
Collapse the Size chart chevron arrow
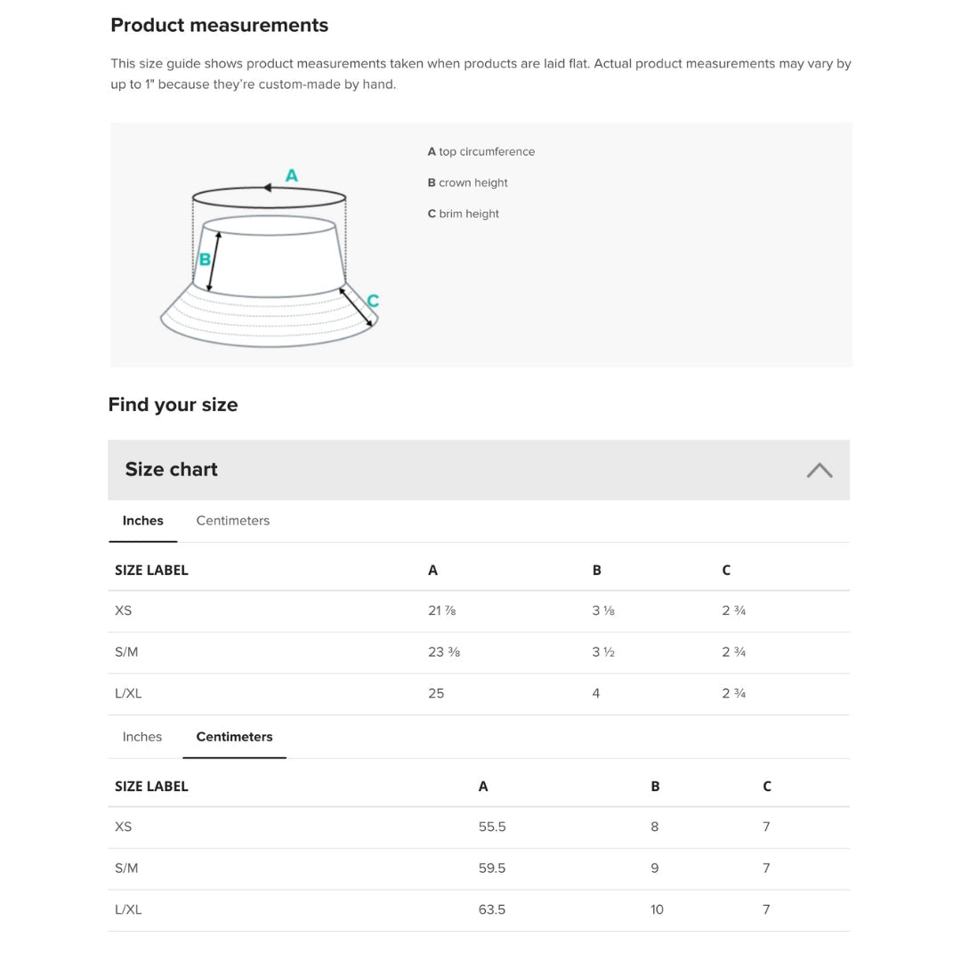[819, 470]
